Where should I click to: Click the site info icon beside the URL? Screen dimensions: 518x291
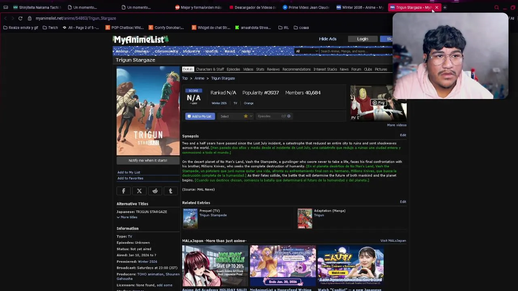pyautogui.click(x=30, y=18)
